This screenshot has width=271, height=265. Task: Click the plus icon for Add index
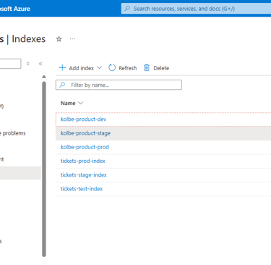coord(62,68)
